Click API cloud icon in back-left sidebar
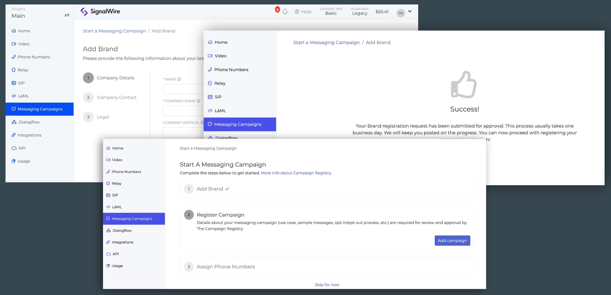 coord(14,148)
